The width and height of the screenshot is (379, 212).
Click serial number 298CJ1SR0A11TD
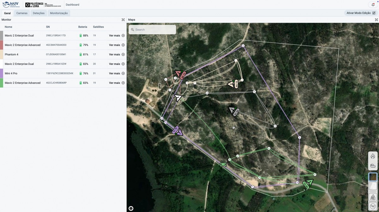pos(56,36)
